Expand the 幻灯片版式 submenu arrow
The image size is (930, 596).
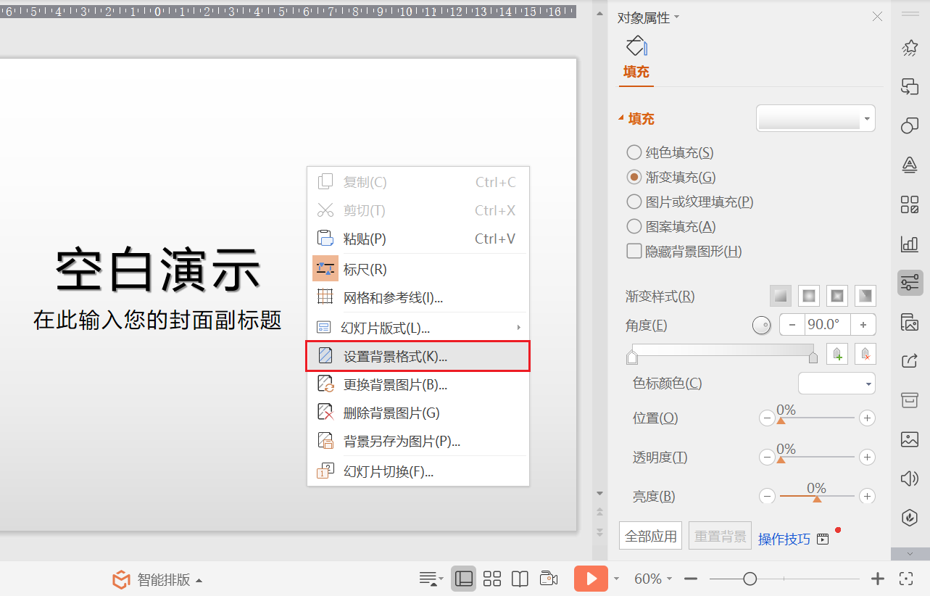click(519, 327)
